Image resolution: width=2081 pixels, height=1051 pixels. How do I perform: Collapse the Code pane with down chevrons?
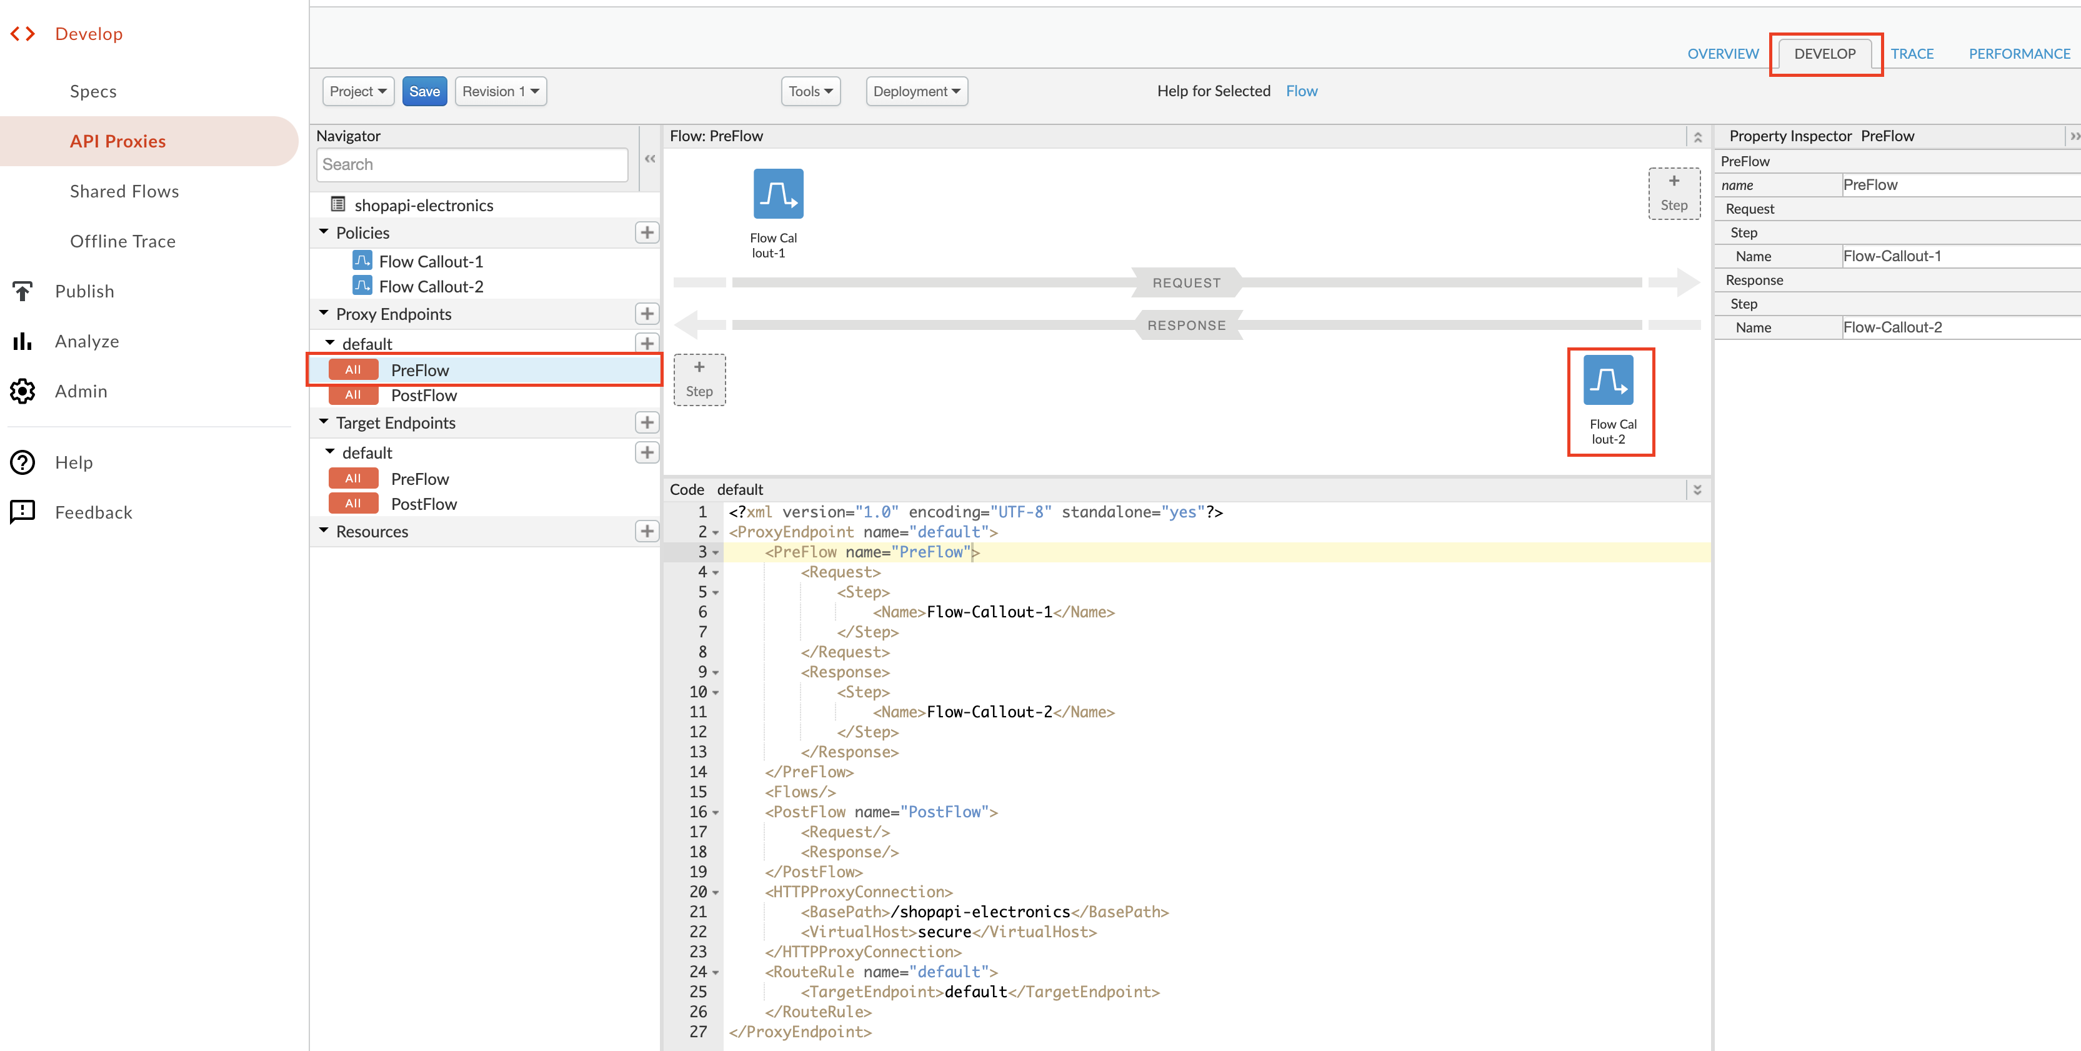[x=1697, y=489]
